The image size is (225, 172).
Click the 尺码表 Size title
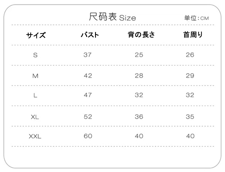pos(112,17)
